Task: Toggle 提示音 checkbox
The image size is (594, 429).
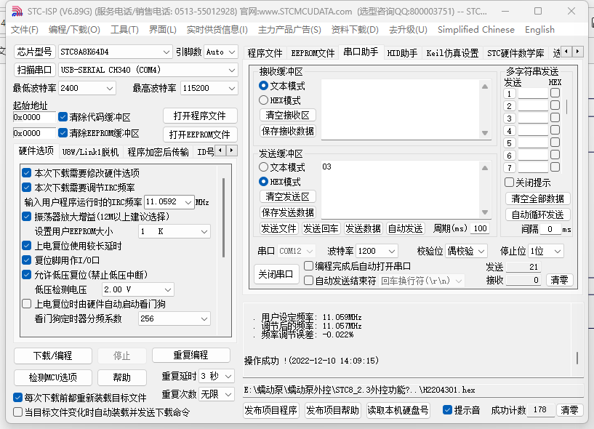Action: click(447, 409)
